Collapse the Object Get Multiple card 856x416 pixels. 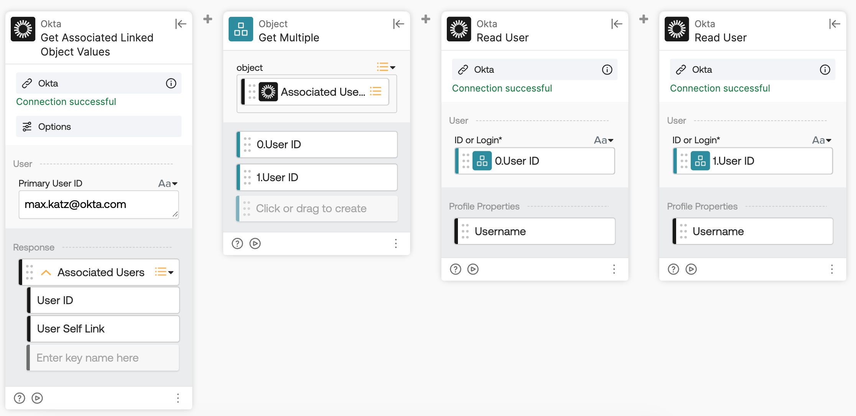tap(398, 24)
